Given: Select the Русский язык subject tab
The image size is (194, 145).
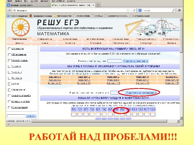Looking at the screenshot, I should (70, 39).
